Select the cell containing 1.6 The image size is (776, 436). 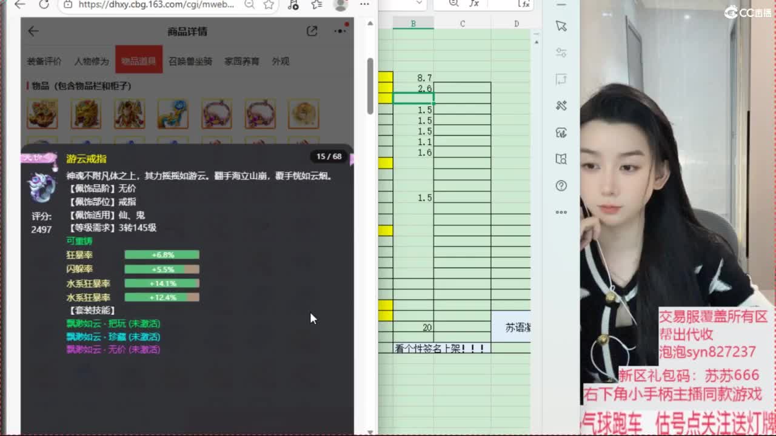click(413, 153)
